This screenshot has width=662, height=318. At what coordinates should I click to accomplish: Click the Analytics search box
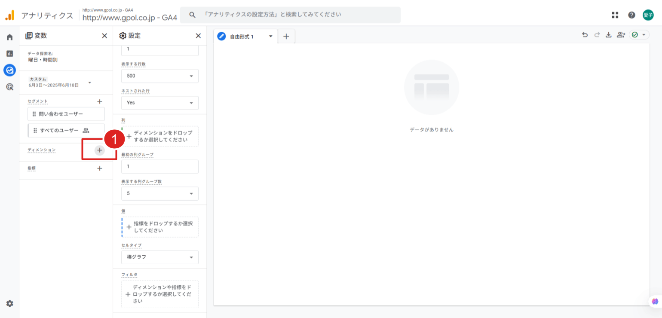click(x=290, y=15)
